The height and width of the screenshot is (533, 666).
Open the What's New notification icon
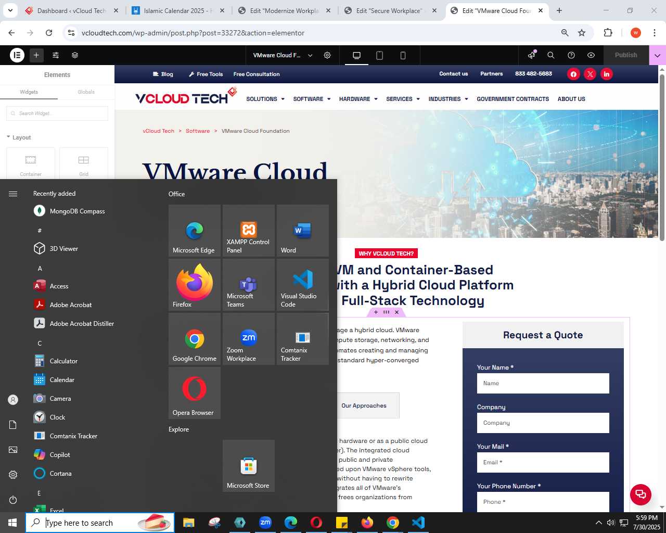tap(531, 55)
